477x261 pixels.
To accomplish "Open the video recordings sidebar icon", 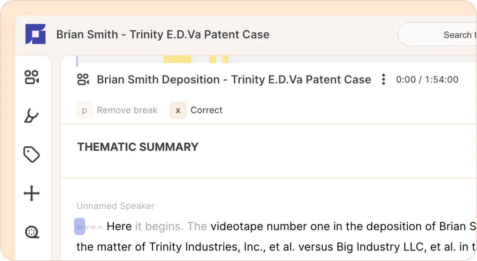I will click(x=32, y=77).
